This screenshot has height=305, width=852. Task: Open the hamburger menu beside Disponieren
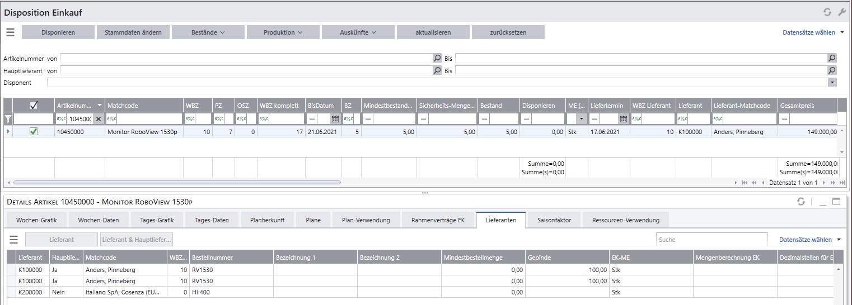point(10,32)
